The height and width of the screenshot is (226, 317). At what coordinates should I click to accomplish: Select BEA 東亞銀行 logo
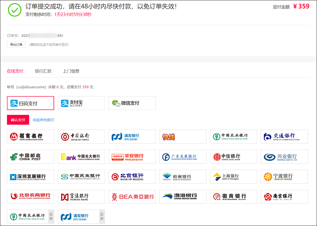pos(132,197)
